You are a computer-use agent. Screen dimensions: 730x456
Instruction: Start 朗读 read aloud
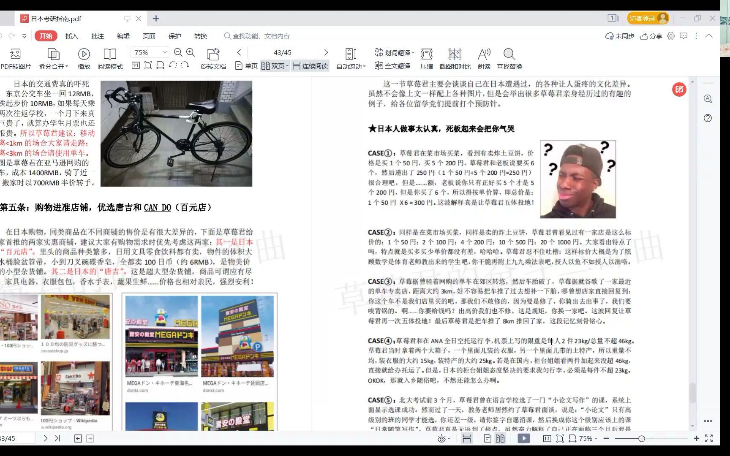click(x=484, y=58)
